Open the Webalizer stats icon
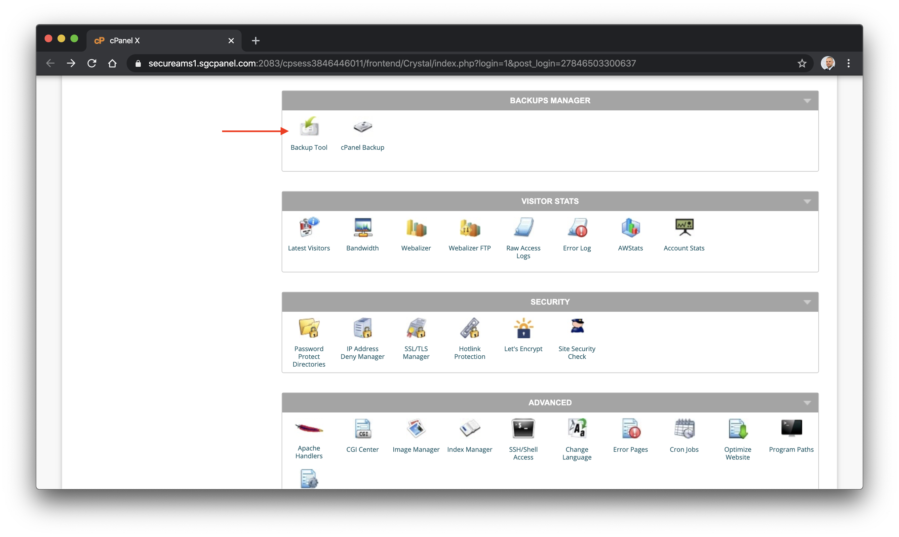This screenshot has width=899, height=537. (x=416, y=228)
